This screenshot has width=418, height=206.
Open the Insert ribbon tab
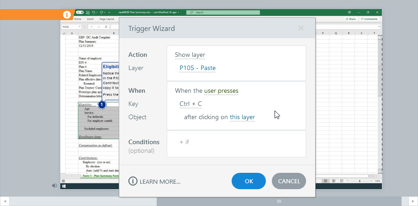pyautogui.click(x=90, y=19)
